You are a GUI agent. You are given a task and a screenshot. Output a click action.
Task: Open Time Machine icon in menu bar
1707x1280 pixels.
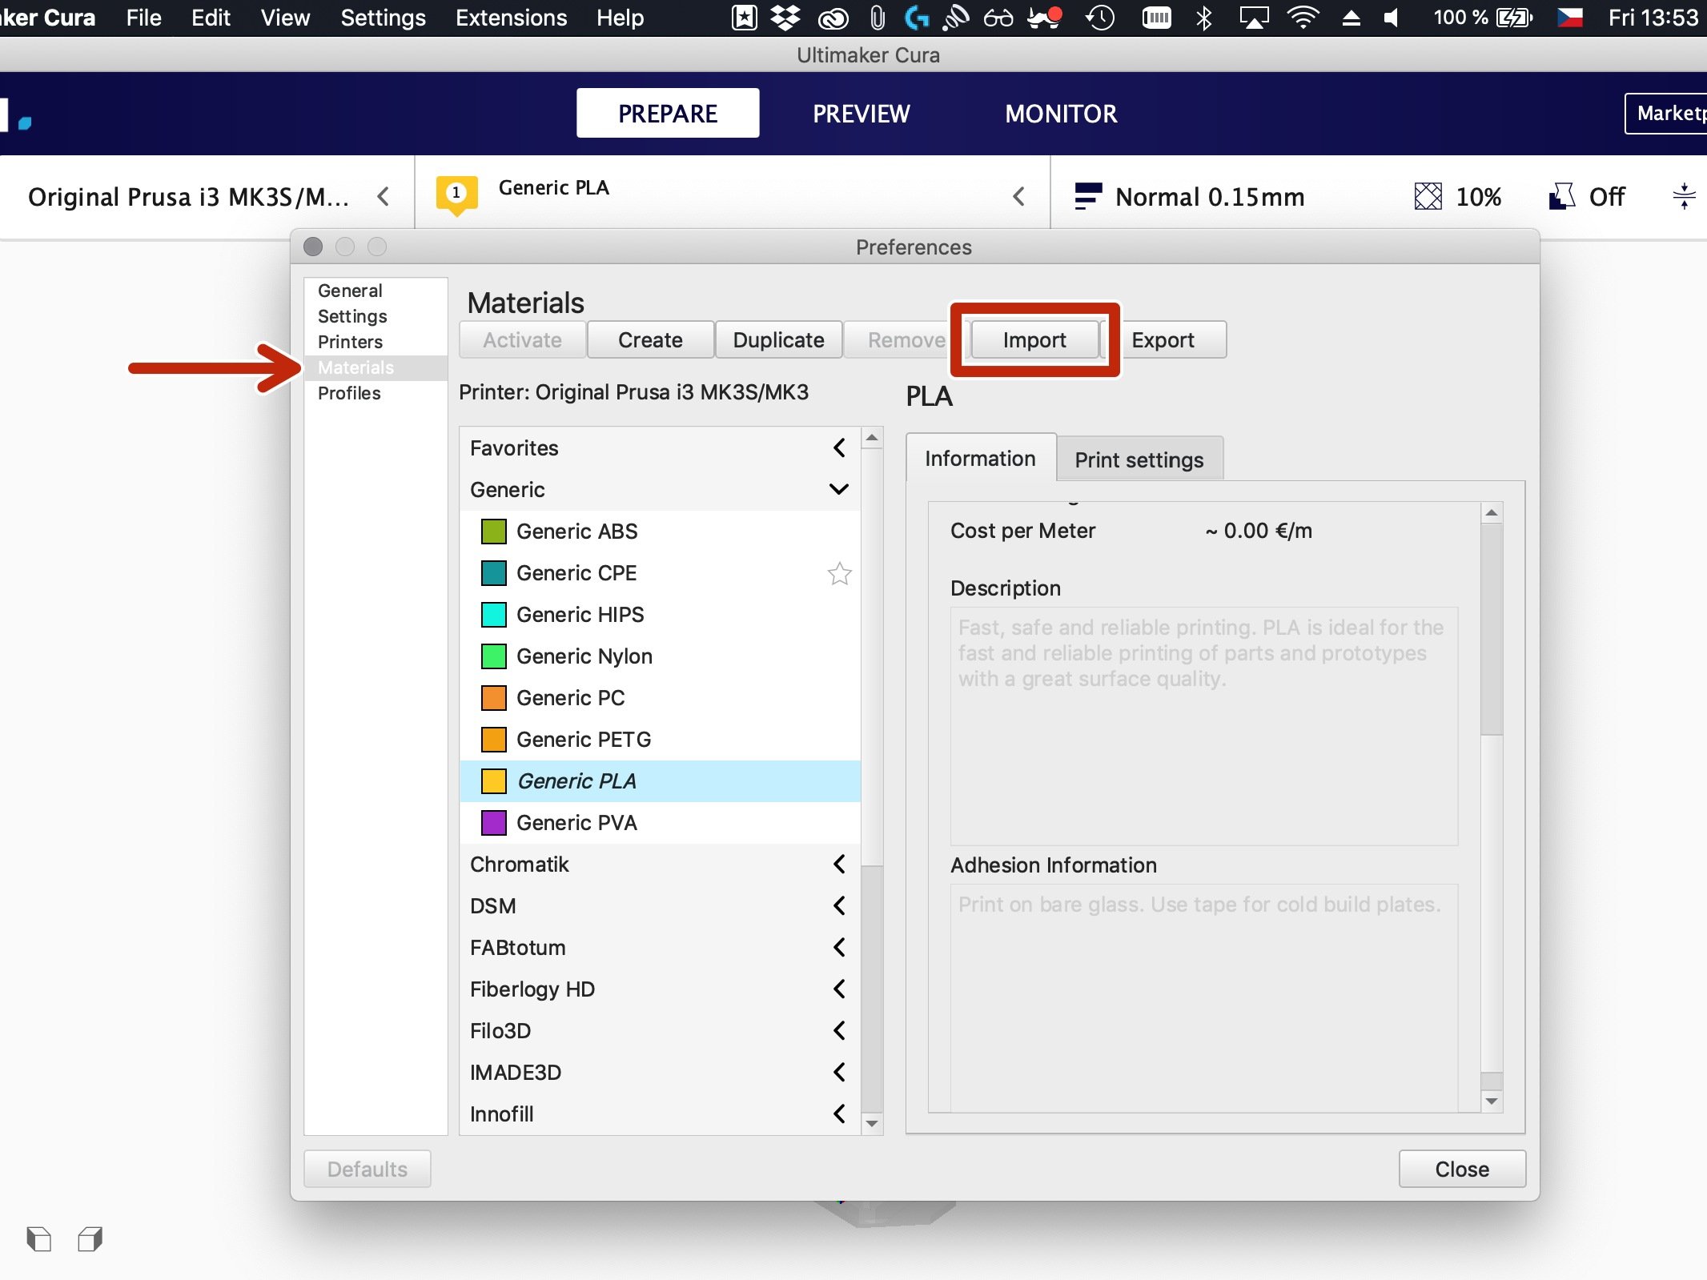1099,18
